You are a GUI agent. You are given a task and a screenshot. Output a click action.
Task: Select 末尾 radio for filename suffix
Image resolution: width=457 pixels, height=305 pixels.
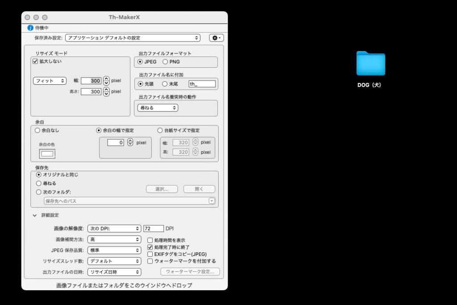coord(165,84)
